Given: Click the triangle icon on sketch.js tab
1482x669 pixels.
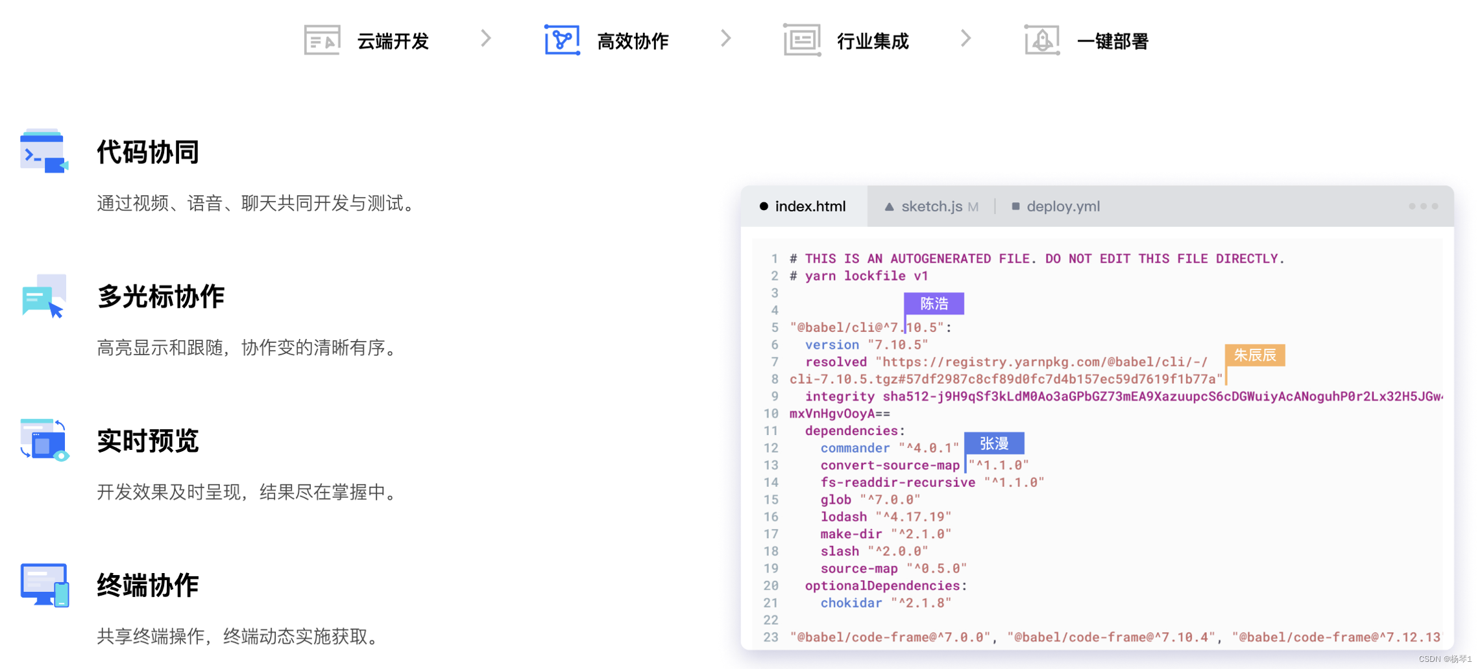Looking at the screenshot, I should pyautogui.click(x=889, y=206).
